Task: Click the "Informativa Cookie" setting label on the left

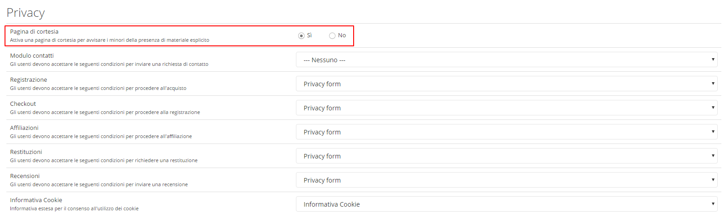Action: (36, 200)
